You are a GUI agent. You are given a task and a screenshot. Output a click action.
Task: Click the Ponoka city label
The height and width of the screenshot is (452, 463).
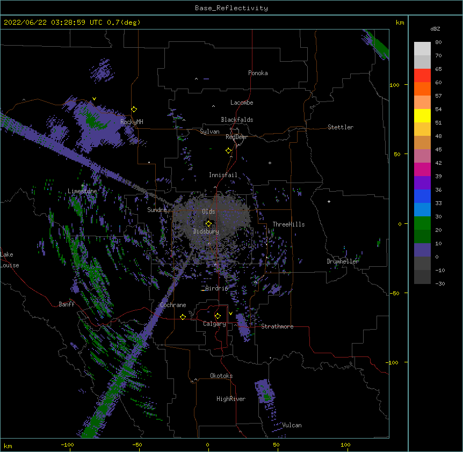(x=258, y=73)
